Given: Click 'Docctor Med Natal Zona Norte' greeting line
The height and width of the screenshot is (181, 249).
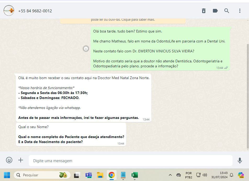Looking at the screenshot, I should [84, 78].
